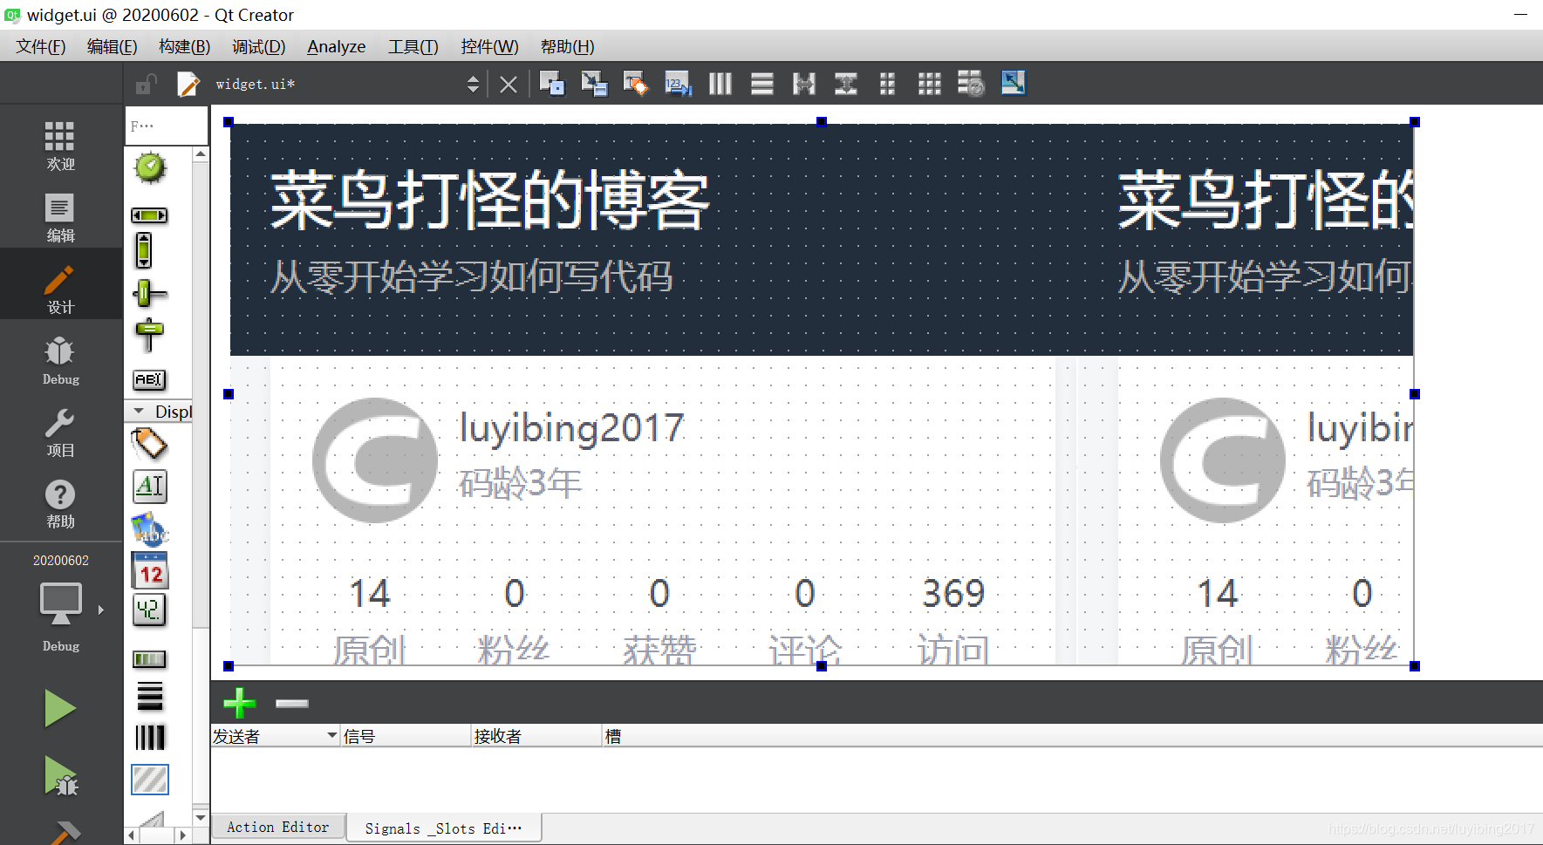The height and width of the screenshot is (845, 1543).
Task: Pick the Graphics View widget
Action: click(x=149, y=529)
